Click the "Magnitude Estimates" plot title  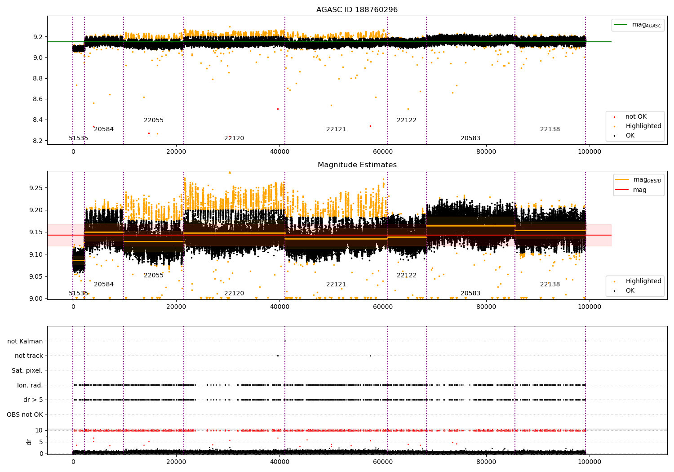357,165
